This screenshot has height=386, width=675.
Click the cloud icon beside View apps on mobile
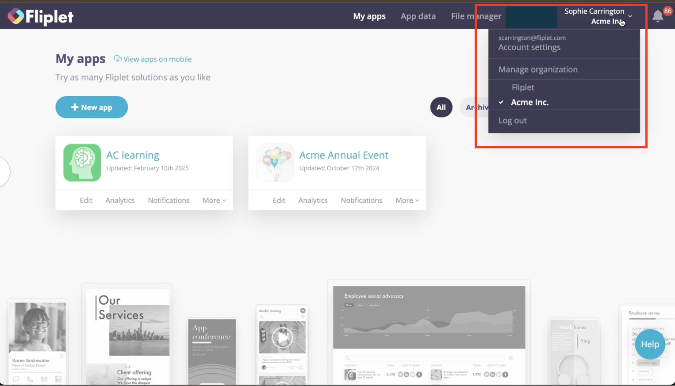[x=118, y=59]
